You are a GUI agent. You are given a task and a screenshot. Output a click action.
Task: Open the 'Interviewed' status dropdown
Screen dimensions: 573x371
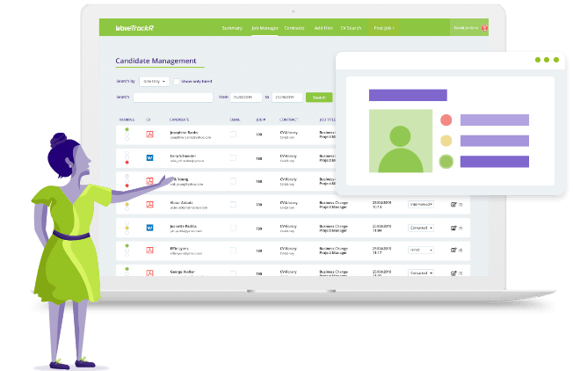pyautogui.click(x=421, y=204)
